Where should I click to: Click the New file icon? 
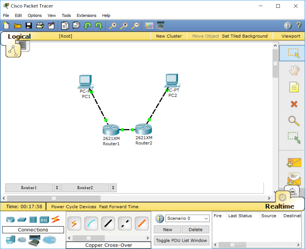pos(6,26)
